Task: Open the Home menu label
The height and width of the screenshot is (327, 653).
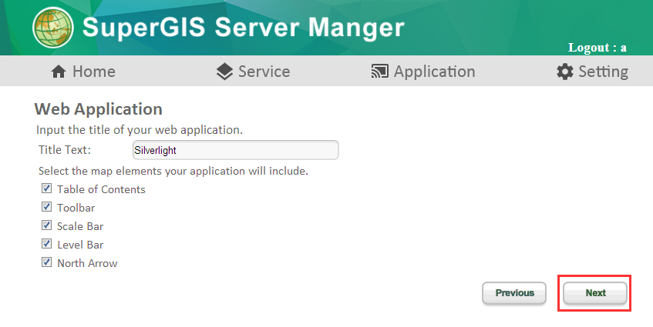Action: coord(94,72)
